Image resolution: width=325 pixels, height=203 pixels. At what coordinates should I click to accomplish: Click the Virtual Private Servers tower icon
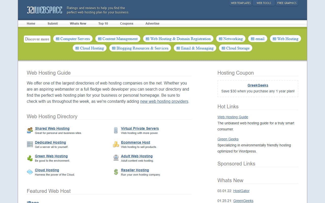pos(116,130)
